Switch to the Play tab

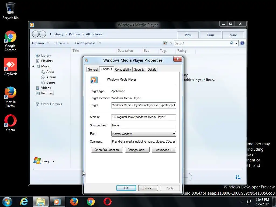[188, 35]
